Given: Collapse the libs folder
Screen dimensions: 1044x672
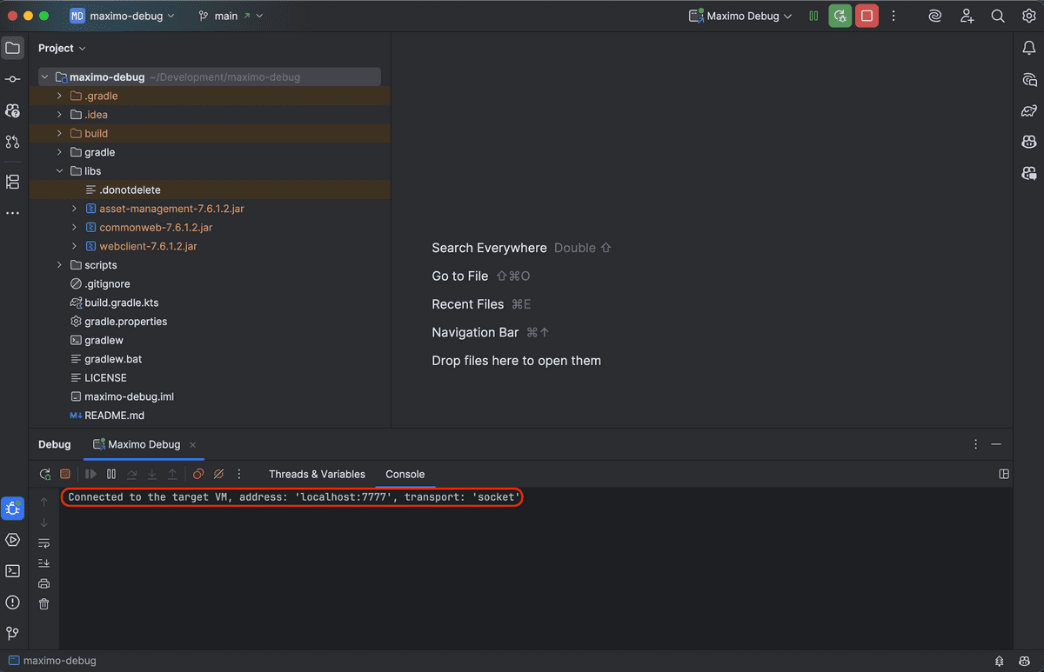Looking at the screenshot, I should coord(59,170).
